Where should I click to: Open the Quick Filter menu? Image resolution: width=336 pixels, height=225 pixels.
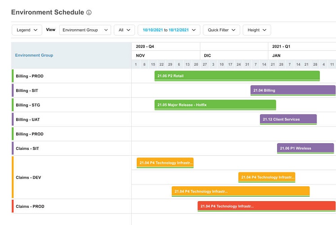[x=221, y=30]
